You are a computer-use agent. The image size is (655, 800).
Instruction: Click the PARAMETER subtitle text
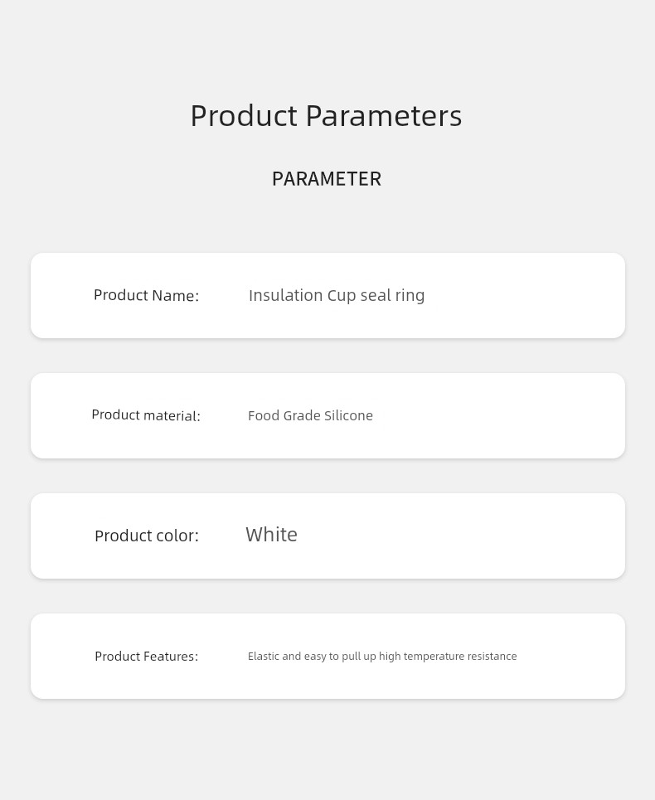click(327, 179)
